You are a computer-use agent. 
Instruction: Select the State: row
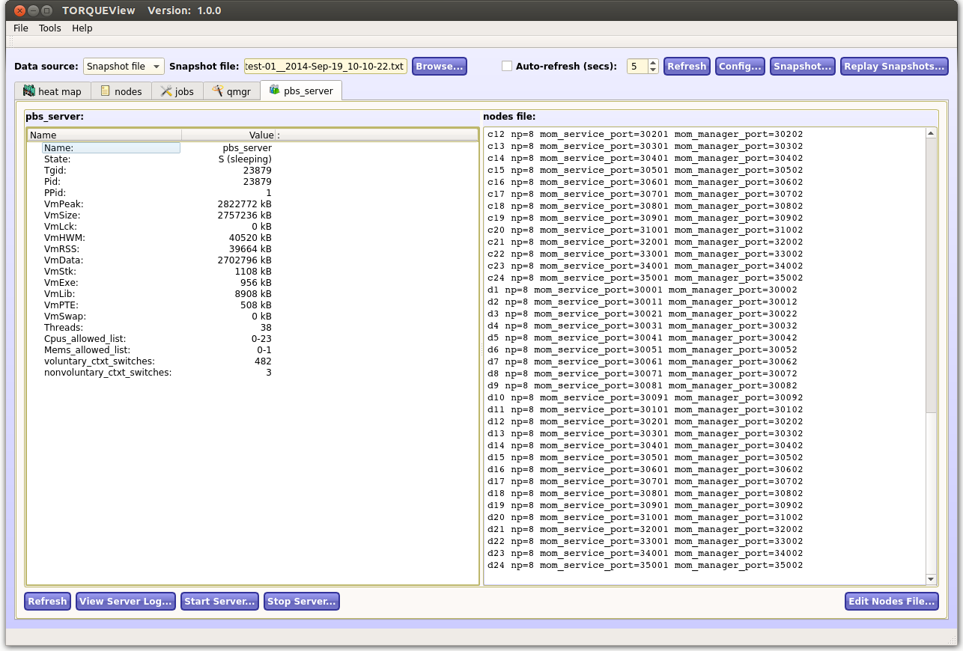coord(253,159)
